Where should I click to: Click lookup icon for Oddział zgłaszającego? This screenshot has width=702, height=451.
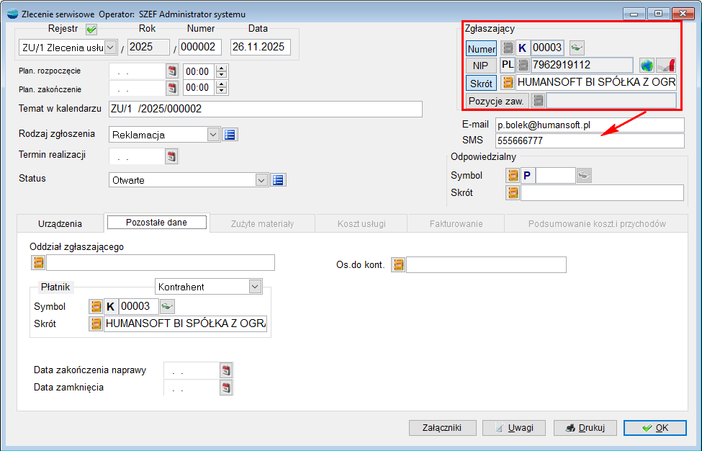(38, 262)
